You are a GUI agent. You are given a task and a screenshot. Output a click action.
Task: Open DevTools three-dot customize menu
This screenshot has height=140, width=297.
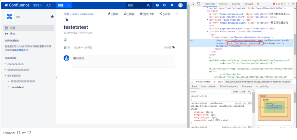click(x=288, y=4)
